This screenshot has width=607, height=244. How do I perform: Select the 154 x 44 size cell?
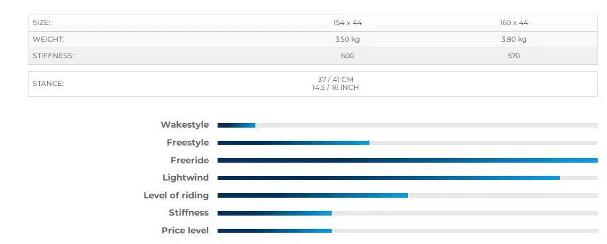pyautogui.click(x=347, y=22)
